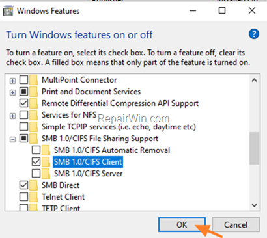Toggle SMB 1.0/CIFS File Sharing Support checkbox
267x238 pixels.
[x=23, y=139]
